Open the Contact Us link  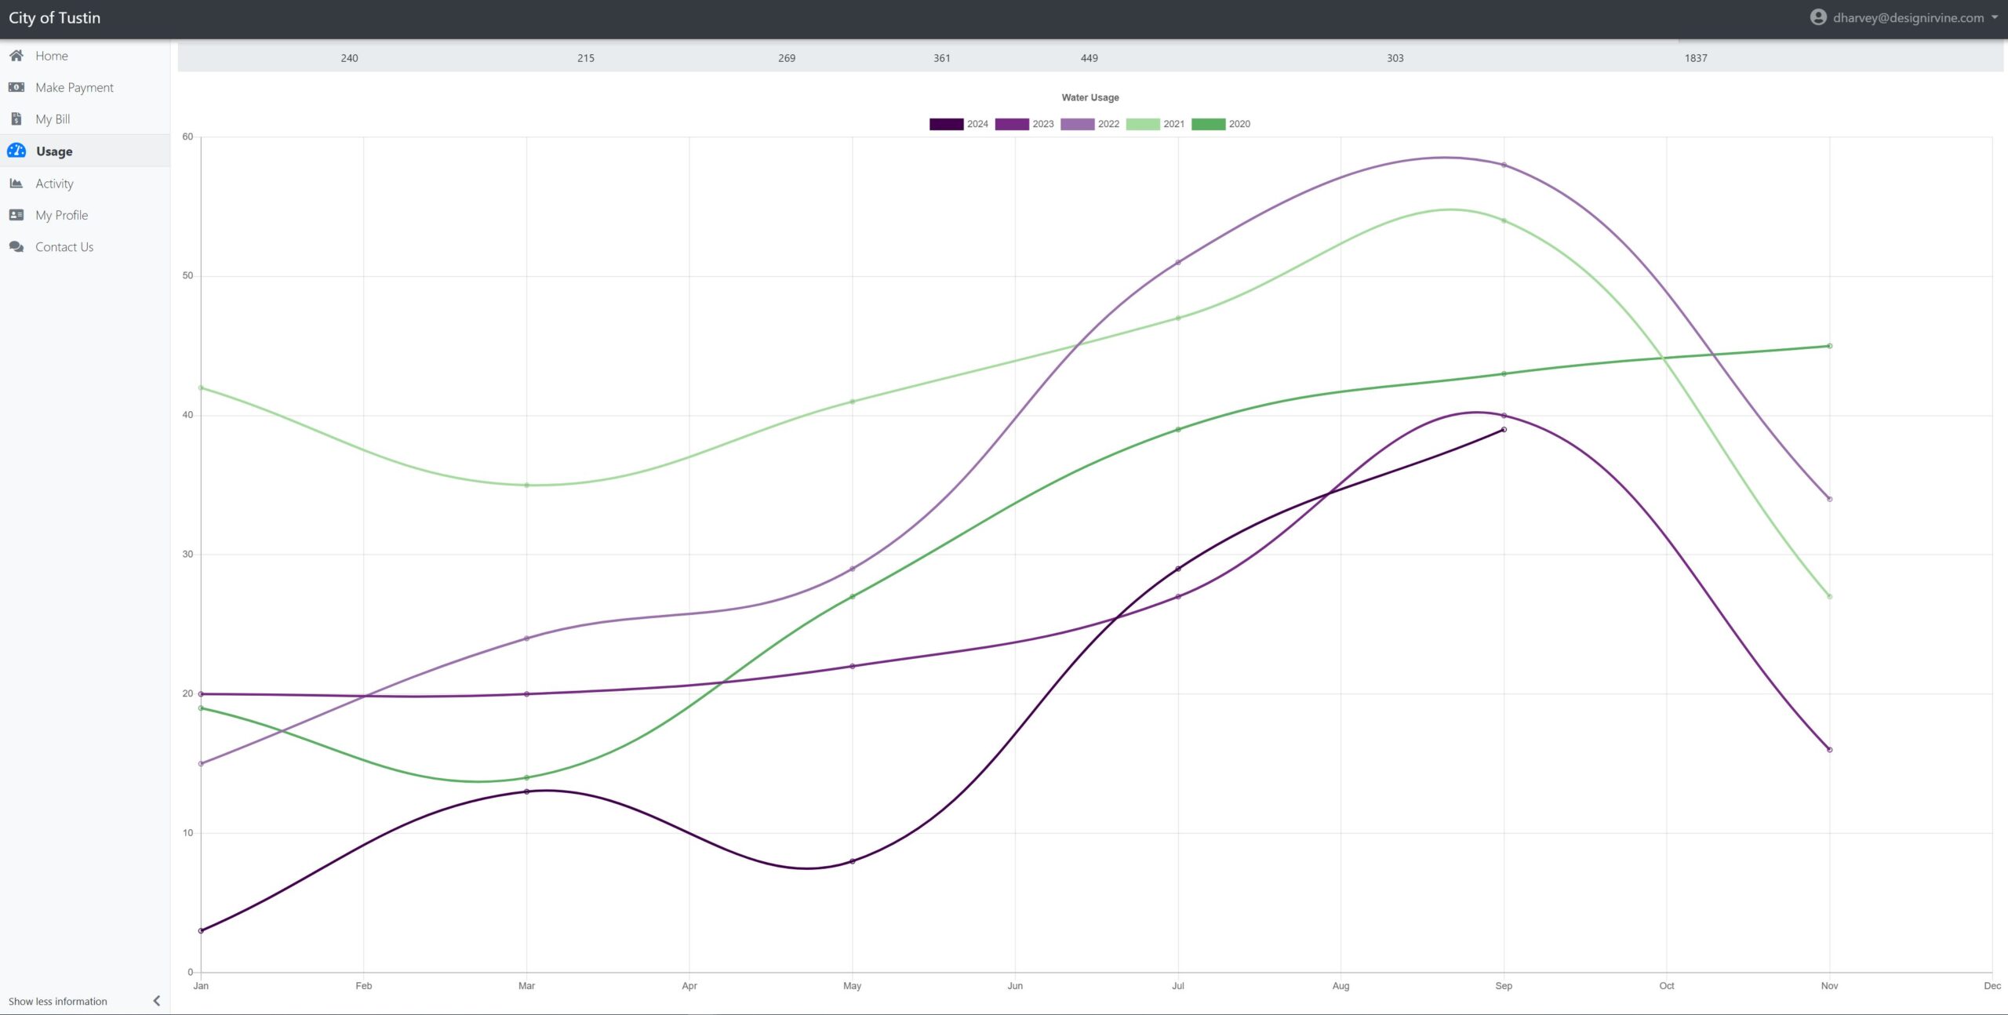(x=64, y=247)
